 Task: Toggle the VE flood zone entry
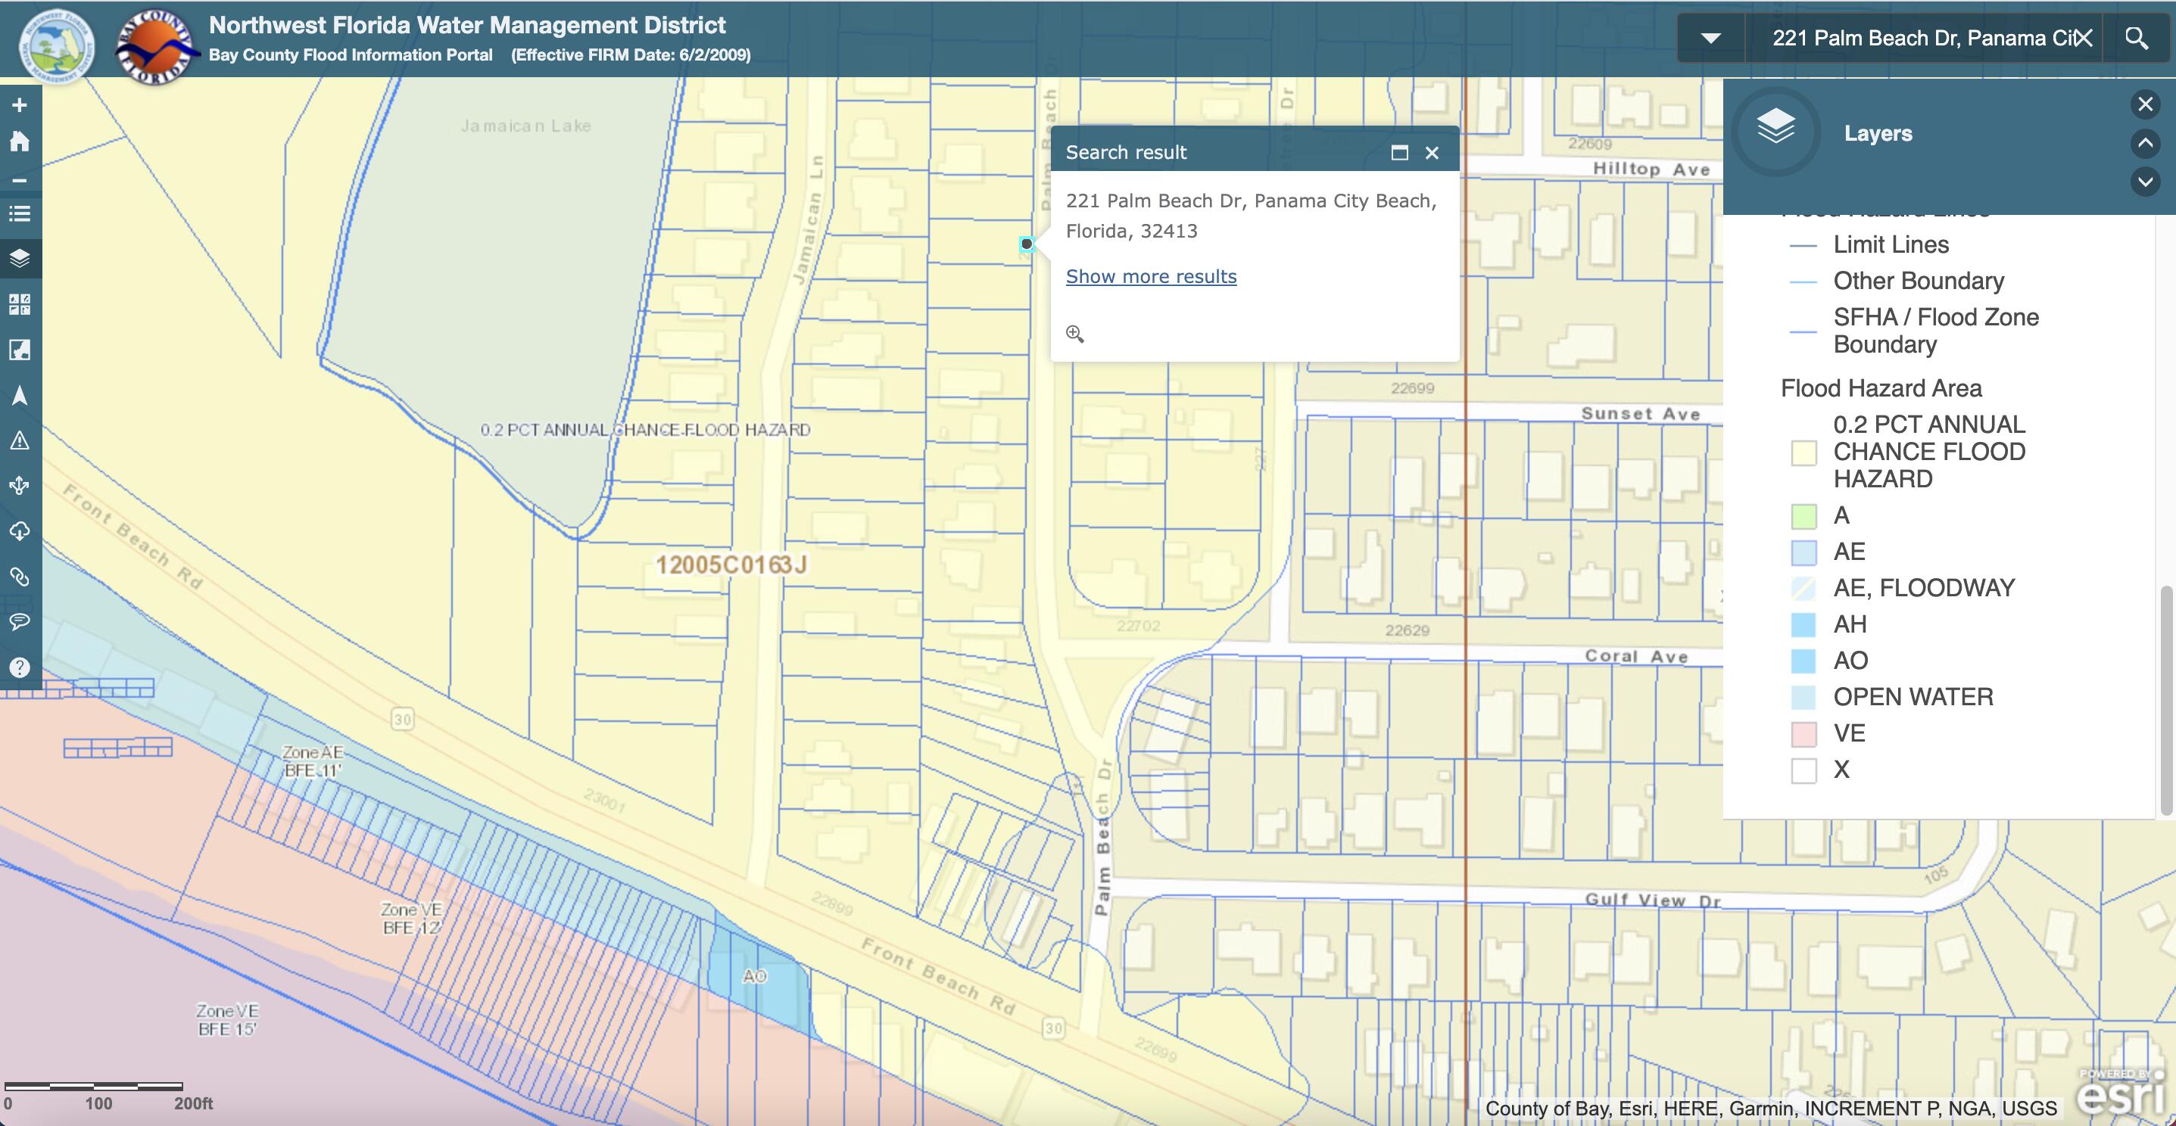tap(1804, 733)
